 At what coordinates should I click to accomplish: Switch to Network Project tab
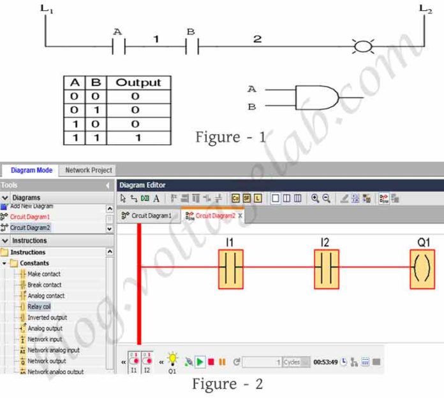tap(89, 170)
